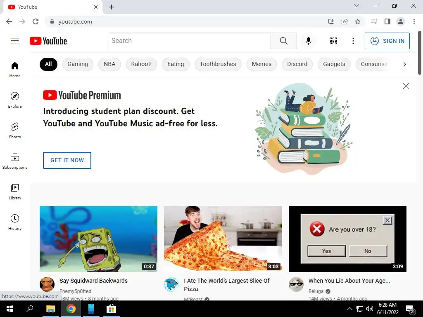The height and width of the screenshot is (317, 423).
Task: Open the Are you over 18 thumbnail
Action: click(347, 239)
